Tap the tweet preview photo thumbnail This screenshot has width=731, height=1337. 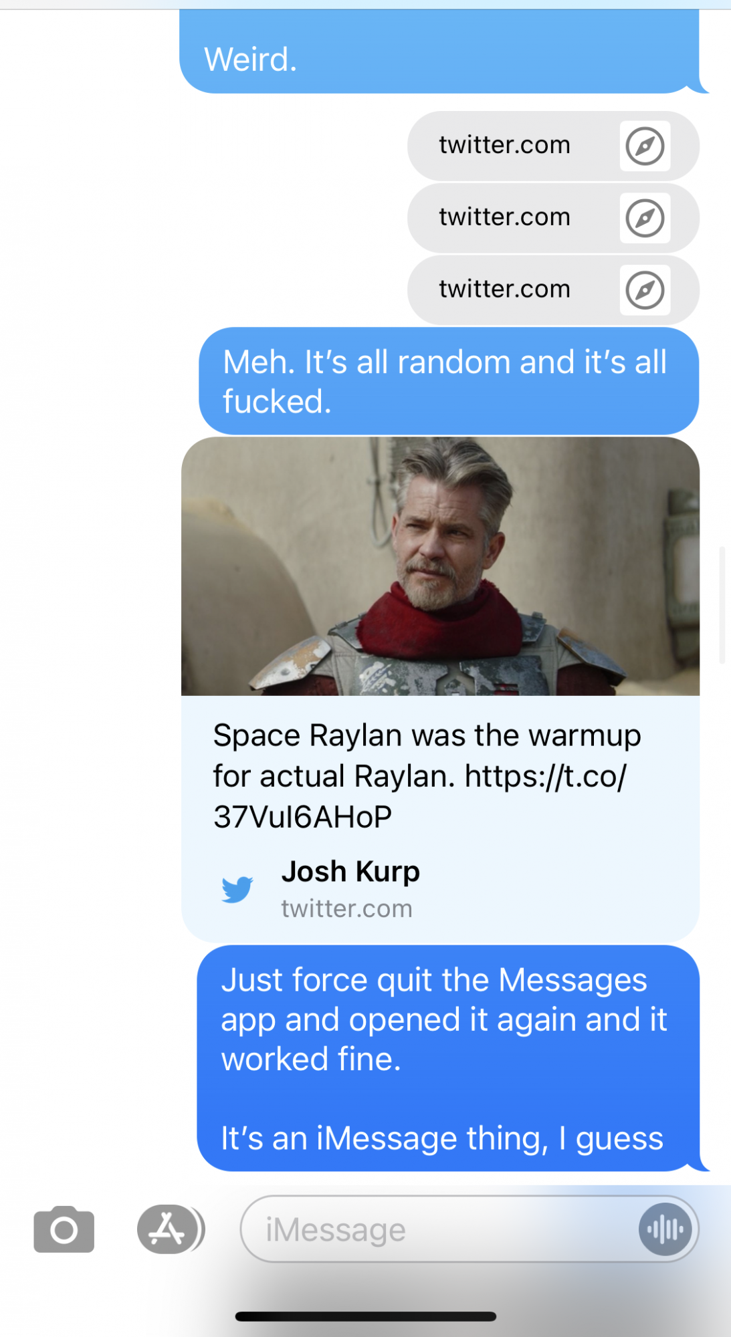point(440,566)
